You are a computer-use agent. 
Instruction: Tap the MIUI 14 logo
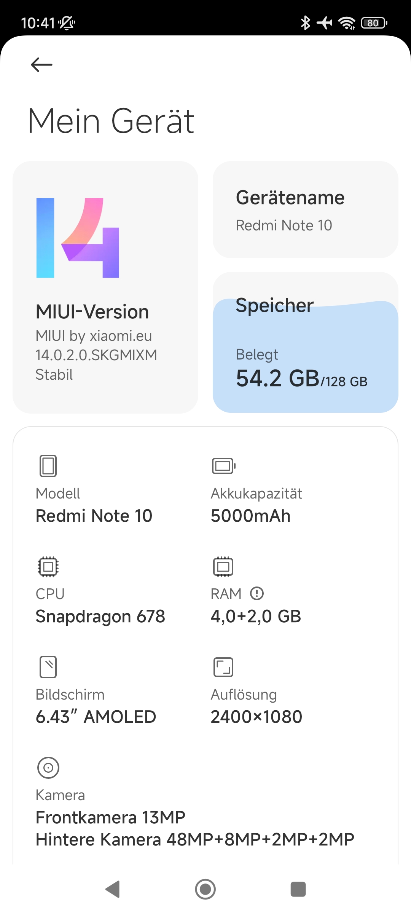pyautogui.click(x=78, y=238)
